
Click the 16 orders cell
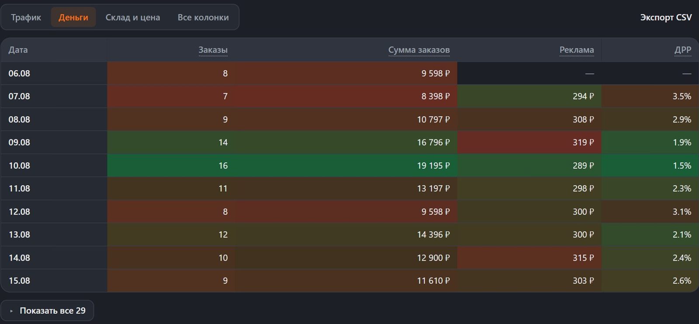point(171,165)
